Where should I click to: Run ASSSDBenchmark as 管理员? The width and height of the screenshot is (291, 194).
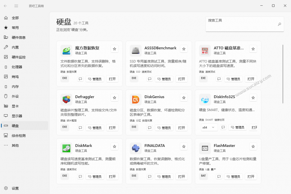click(x=164, y=79)
